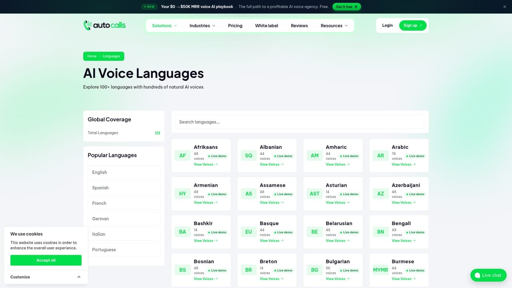
Task: Click Live demo badge on Armenian card
Action: (x=217, y=194)
